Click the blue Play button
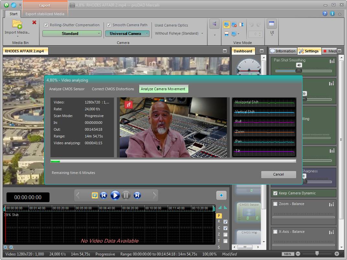Image resolution: width=347 pixels, height=260 pixels. click(x=115, y=195)
